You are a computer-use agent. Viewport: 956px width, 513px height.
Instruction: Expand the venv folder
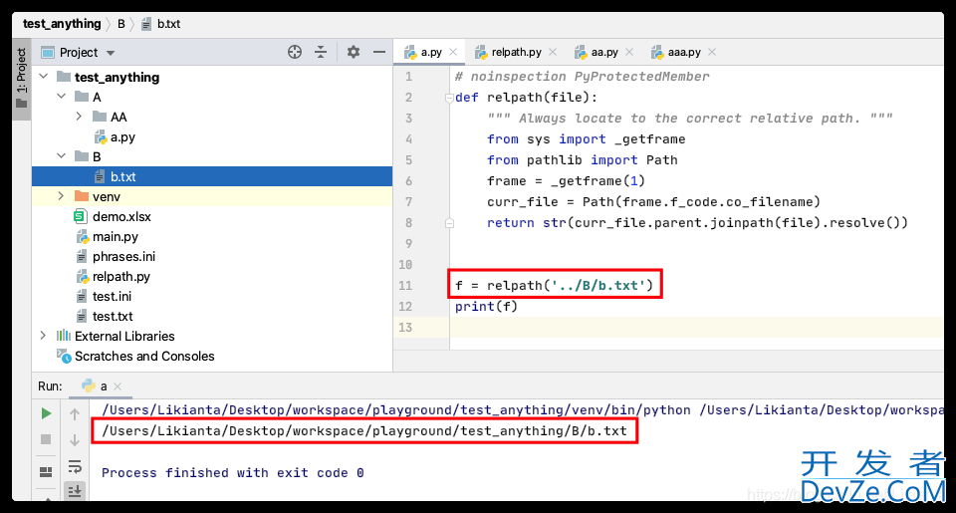61,196
